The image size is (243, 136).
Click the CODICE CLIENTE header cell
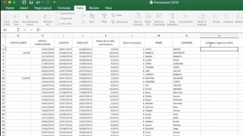pyautogui.click(x=18, y=43)
